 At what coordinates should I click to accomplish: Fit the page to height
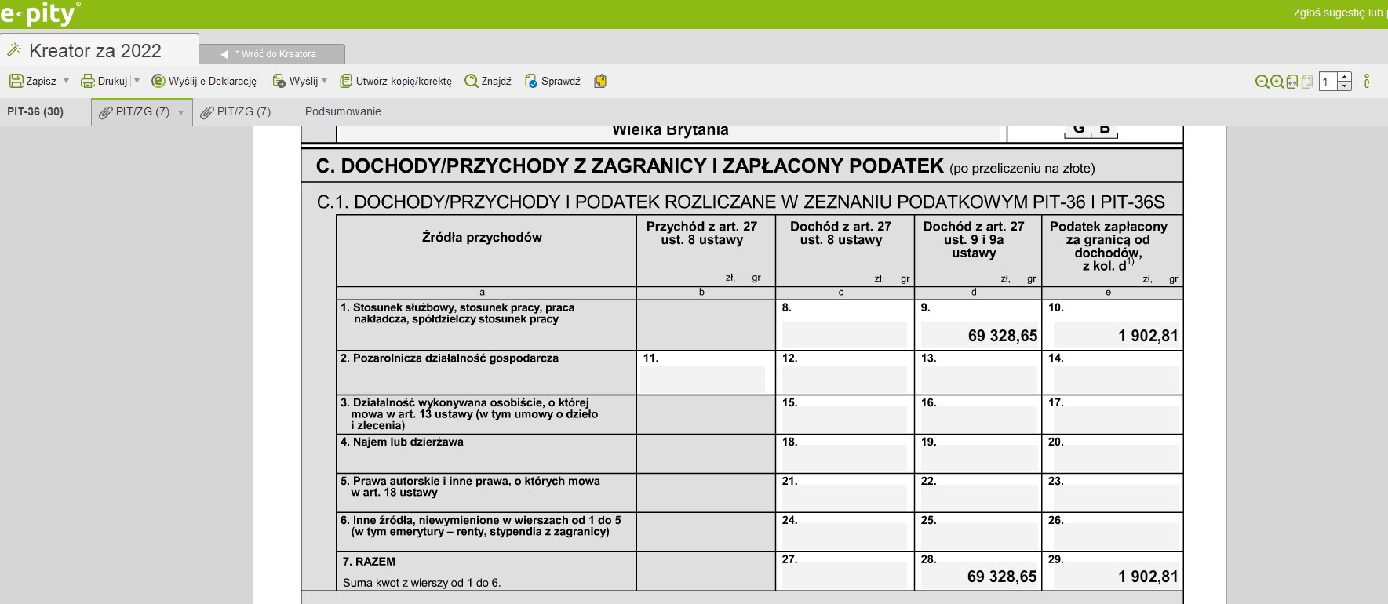coord(1307,82)
